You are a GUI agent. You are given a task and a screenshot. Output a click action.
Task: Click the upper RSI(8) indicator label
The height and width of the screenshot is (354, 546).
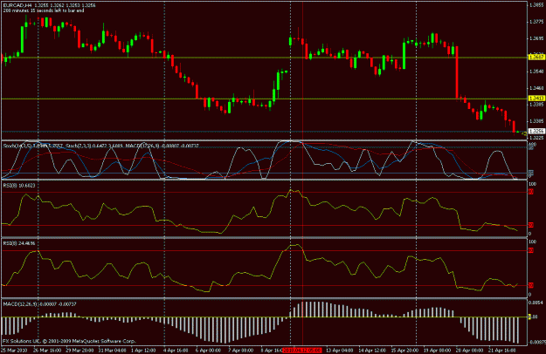coord(19,186)
